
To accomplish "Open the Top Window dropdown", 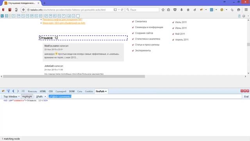I will pos(11,97).
